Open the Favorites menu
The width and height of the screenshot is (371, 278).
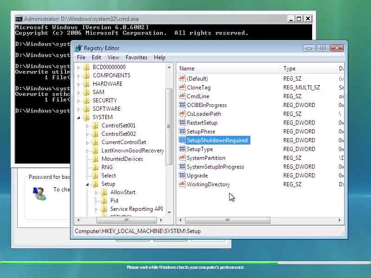[x=136, y=57]
